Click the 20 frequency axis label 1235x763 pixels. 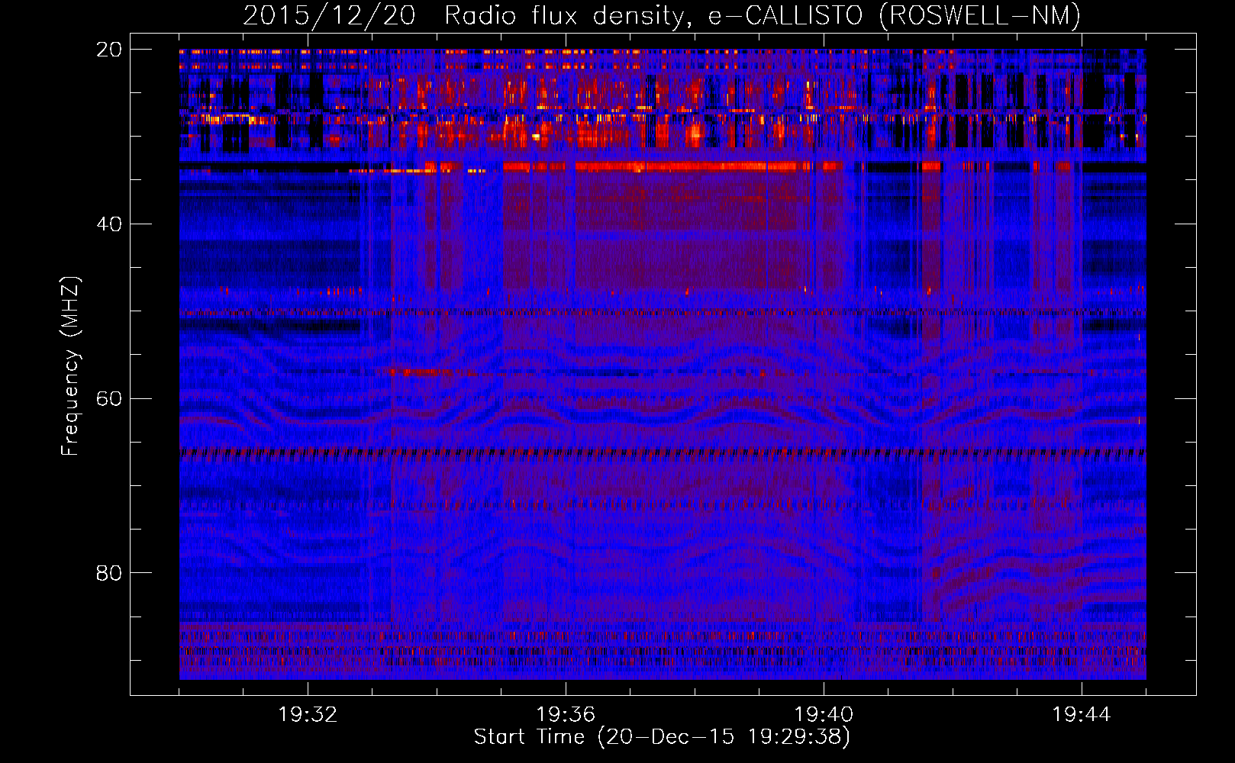pyautogui.click(x=109, y=50)
